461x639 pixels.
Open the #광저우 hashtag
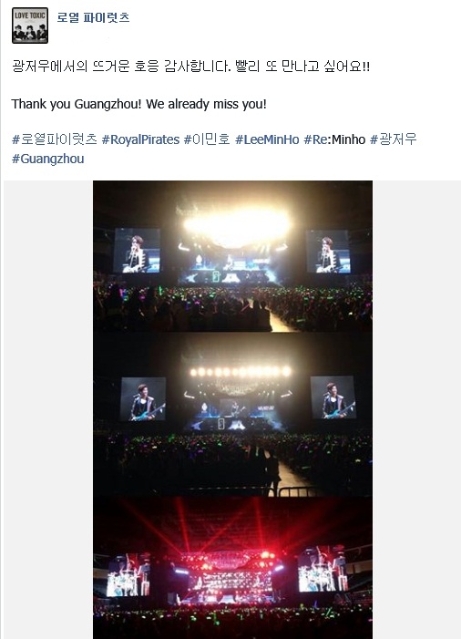394,139
